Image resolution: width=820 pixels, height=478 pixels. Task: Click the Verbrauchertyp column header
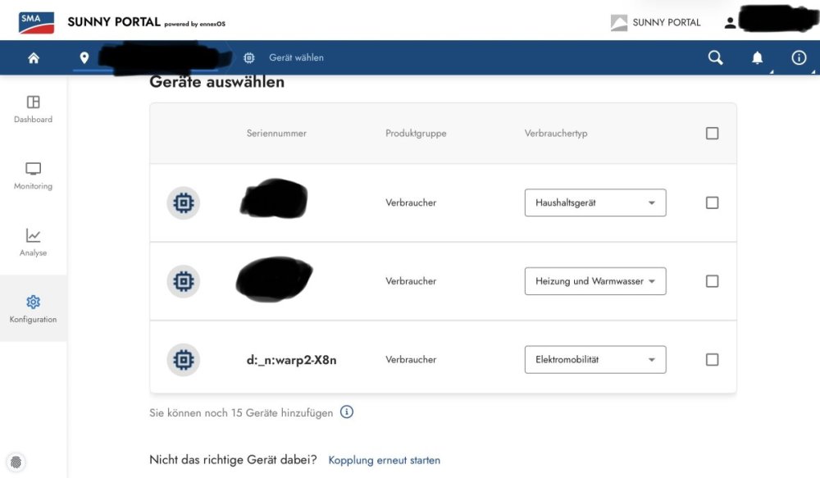(x=556, y=134)
